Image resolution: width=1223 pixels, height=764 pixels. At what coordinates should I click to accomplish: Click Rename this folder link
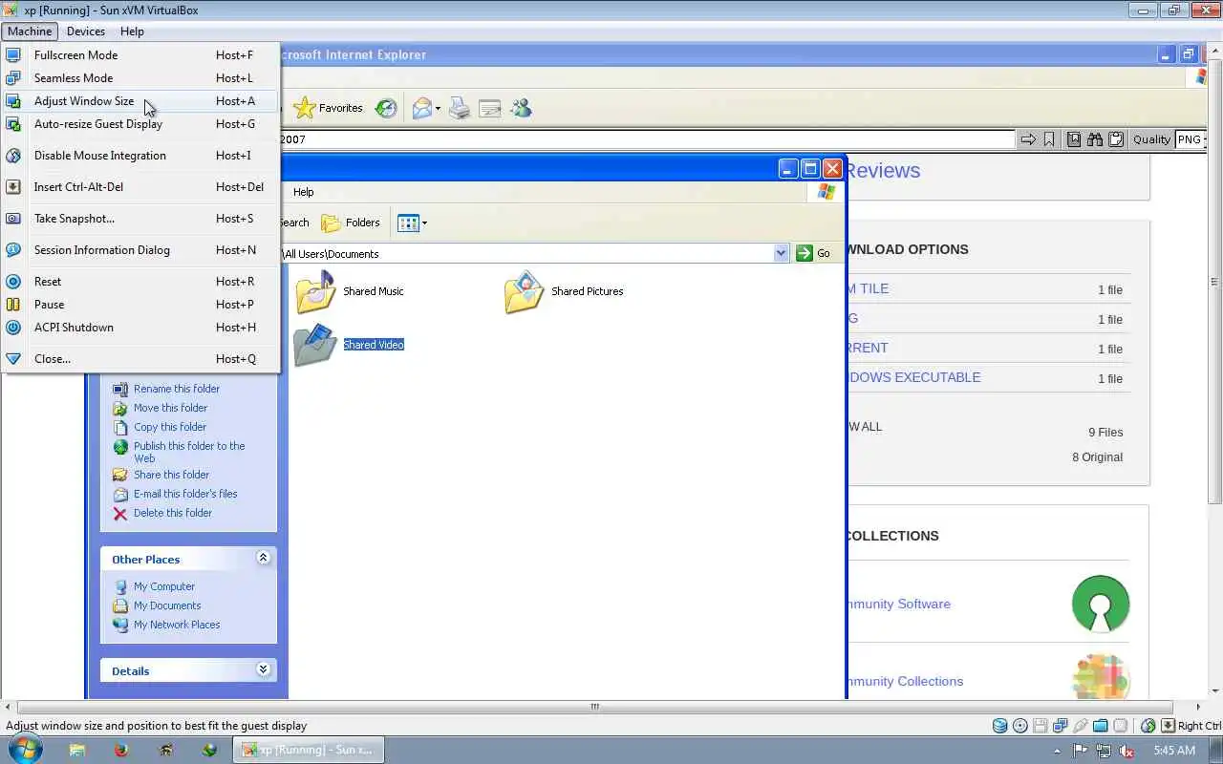click(x=177, y=389)
